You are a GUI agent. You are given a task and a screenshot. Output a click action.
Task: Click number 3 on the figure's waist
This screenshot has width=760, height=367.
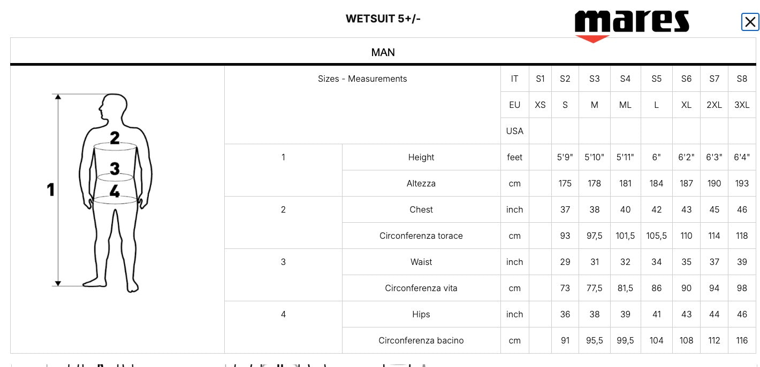click(115, 169)
